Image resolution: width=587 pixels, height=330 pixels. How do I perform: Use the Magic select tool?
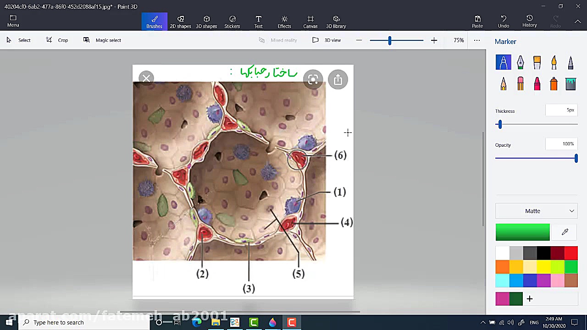click(102, 40)
